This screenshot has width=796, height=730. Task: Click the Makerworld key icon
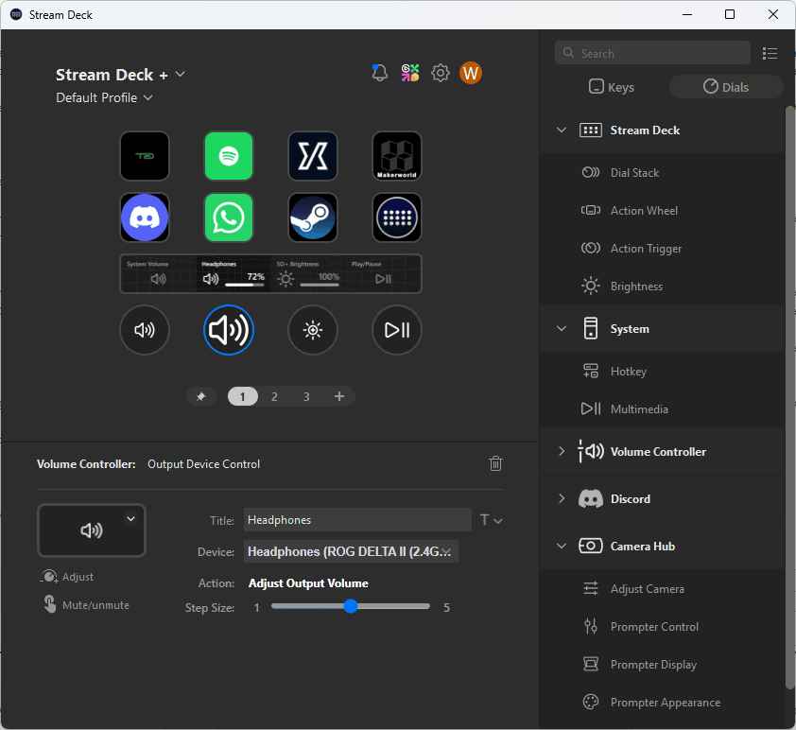click(397, 156)
